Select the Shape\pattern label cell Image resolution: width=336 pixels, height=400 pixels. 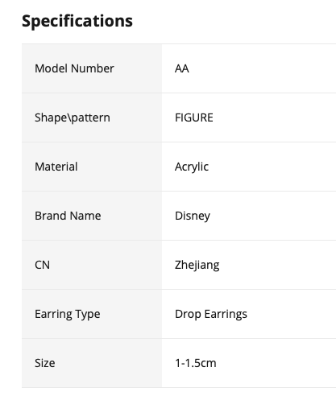coord(92,118)
